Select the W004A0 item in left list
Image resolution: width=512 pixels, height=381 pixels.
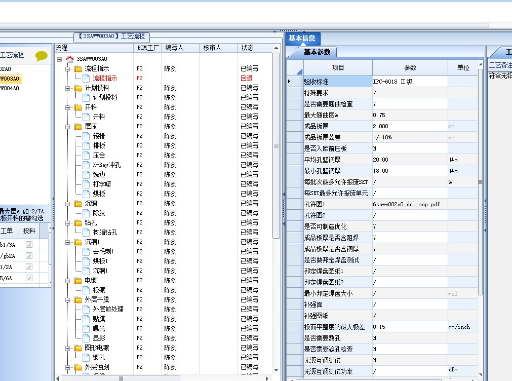10,88
